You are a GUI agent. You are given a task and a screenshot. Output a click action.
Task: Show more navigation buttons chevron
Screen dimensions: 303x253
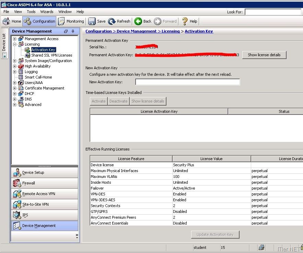[x=77, y=236]
